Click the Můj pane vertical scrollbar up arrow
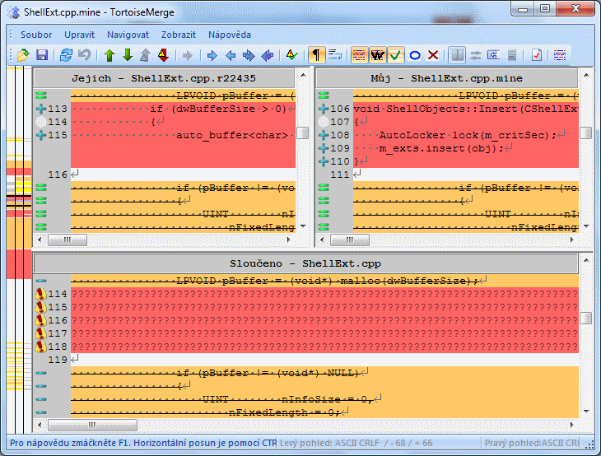The width and height of the screenshot is (601, 456). [x=586, y=75]
